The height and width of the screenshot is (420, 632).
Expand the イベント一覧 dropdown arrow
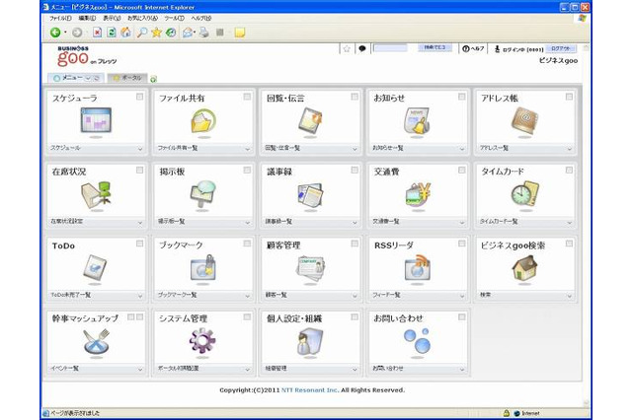140,369
